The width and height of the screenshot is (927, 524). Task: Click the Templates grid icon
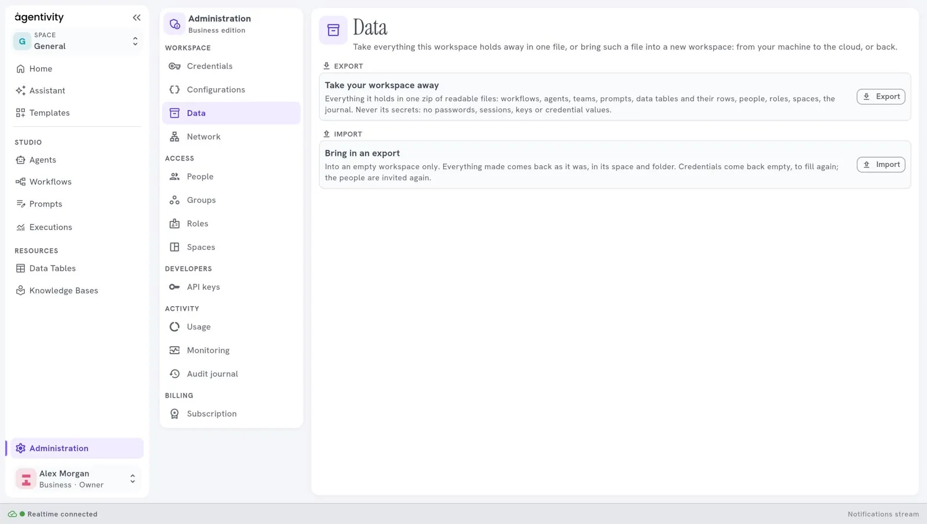[20, 112]
